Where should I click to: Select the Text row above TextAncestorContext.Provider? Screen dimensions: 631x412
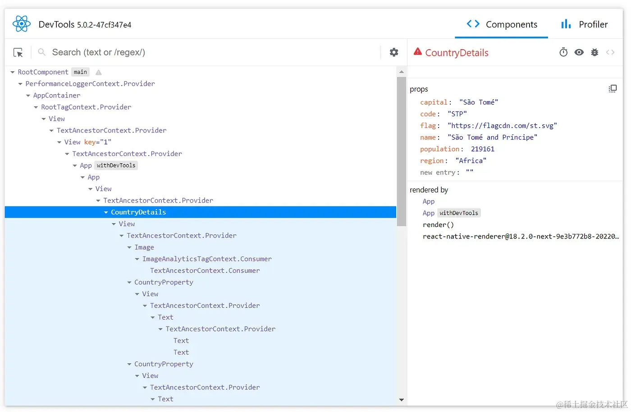pyautogui.click(x=165, y=317)
